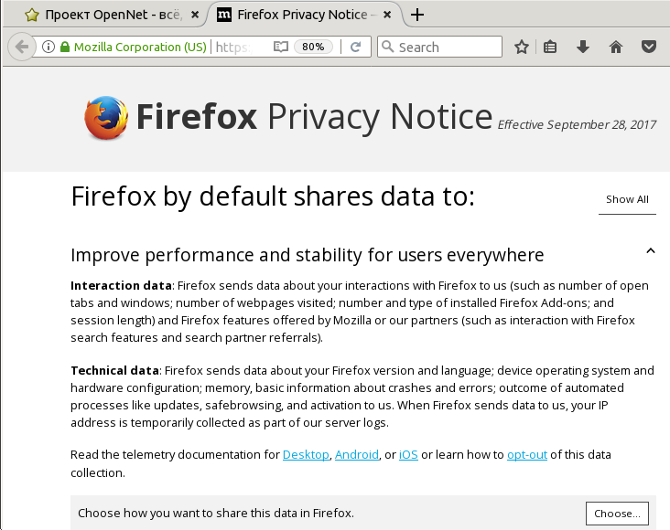Follow the opt-out link
The width and height of the screenshot is (670, 530).
point(527,455)
